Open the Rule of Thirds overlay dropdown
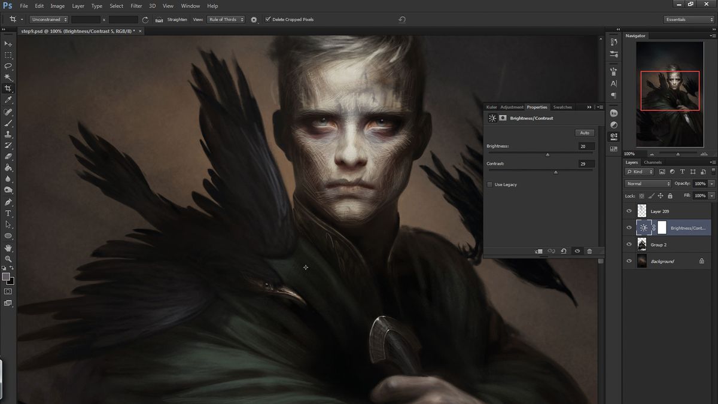Screen dimensions: 718x404 (x=227, y=19)
